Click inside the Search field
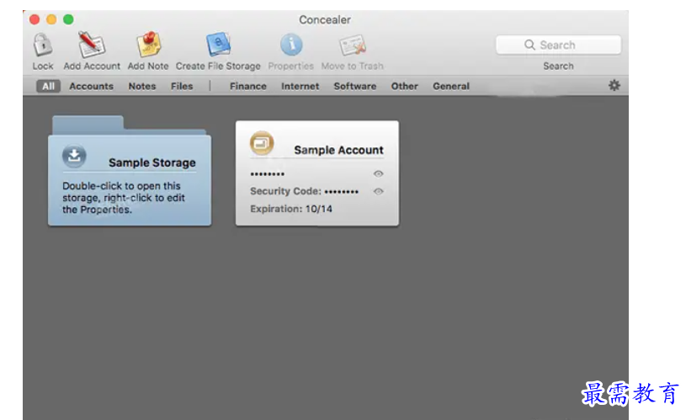This screenshot has width=686, height=420. point(558,45)
